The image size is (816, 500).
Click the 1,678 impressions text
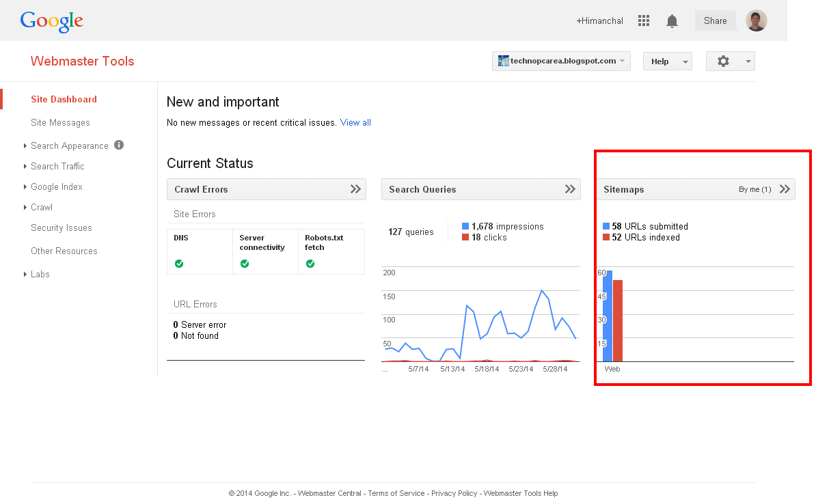(507, 226)
